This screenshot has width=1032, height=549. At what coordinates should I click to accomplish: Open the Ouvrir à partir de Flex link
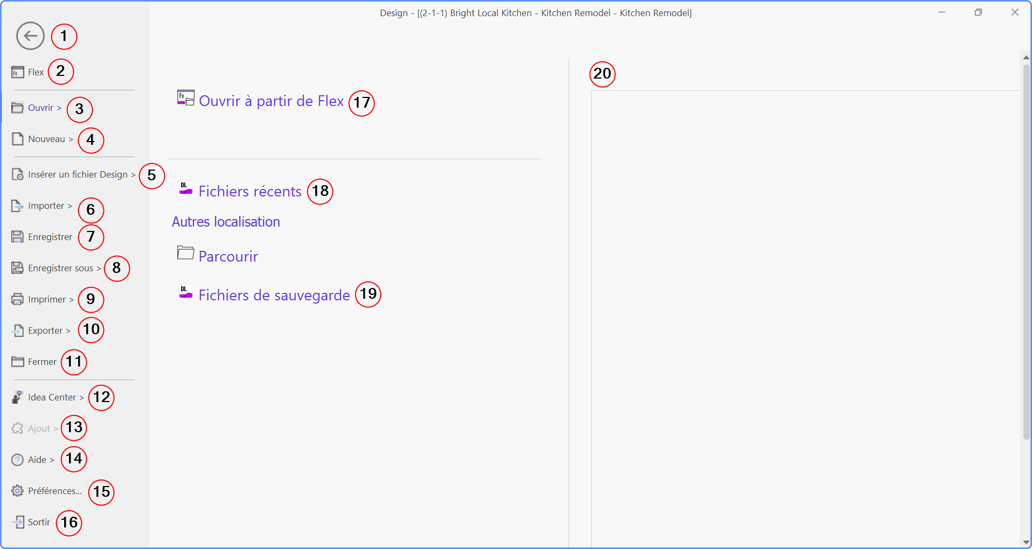click(x=271, y=101)
